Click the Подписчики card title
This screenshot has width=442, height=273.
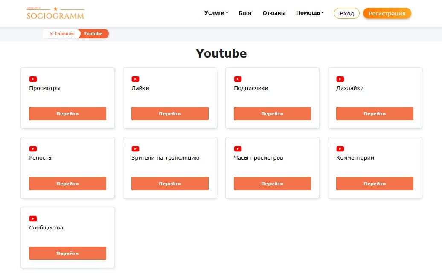251,88
